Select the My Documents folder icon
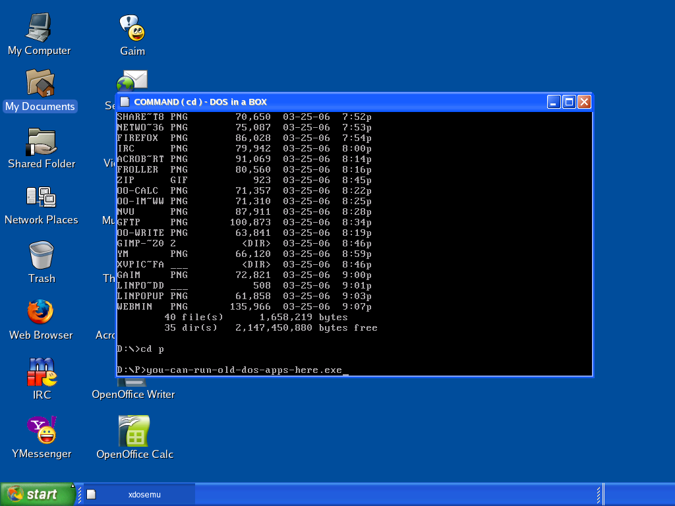 coord(40,84)
